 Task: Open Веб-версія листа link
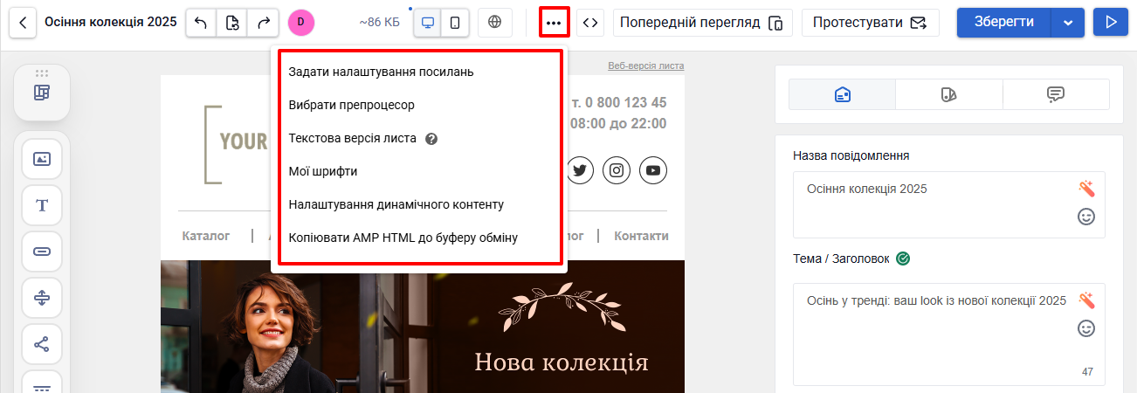tap(645, 65)
